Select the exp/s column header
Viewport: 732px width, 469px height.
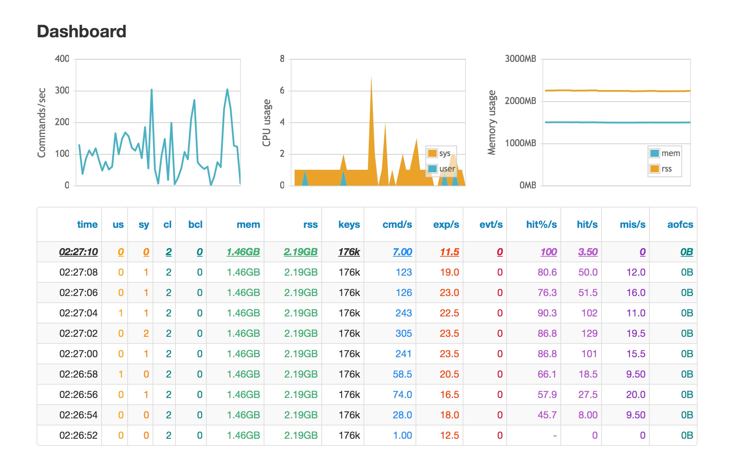click(x=446, y=224)
